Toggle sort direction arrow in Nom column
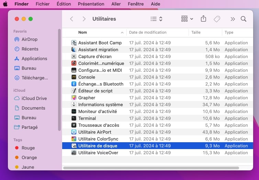The image size is (259, 180). [x=122, y=33]
